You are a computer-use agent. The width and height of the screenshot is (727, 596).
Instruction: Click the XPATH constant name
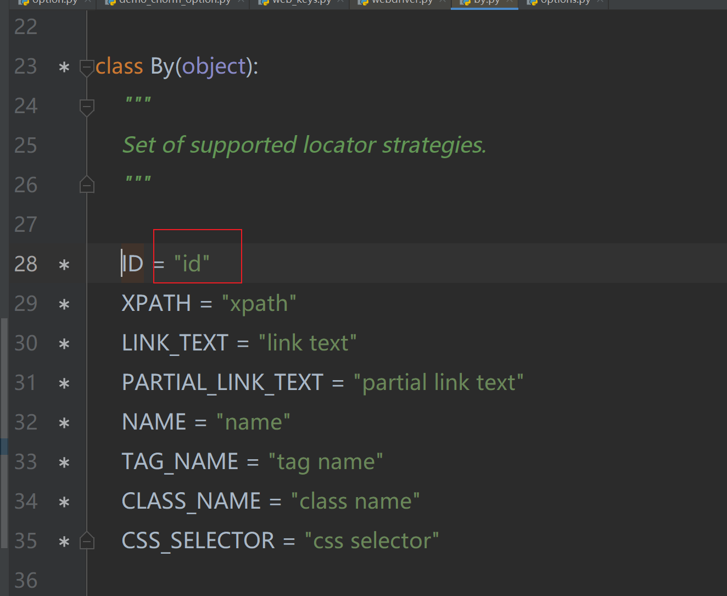[x=156, y=303]
